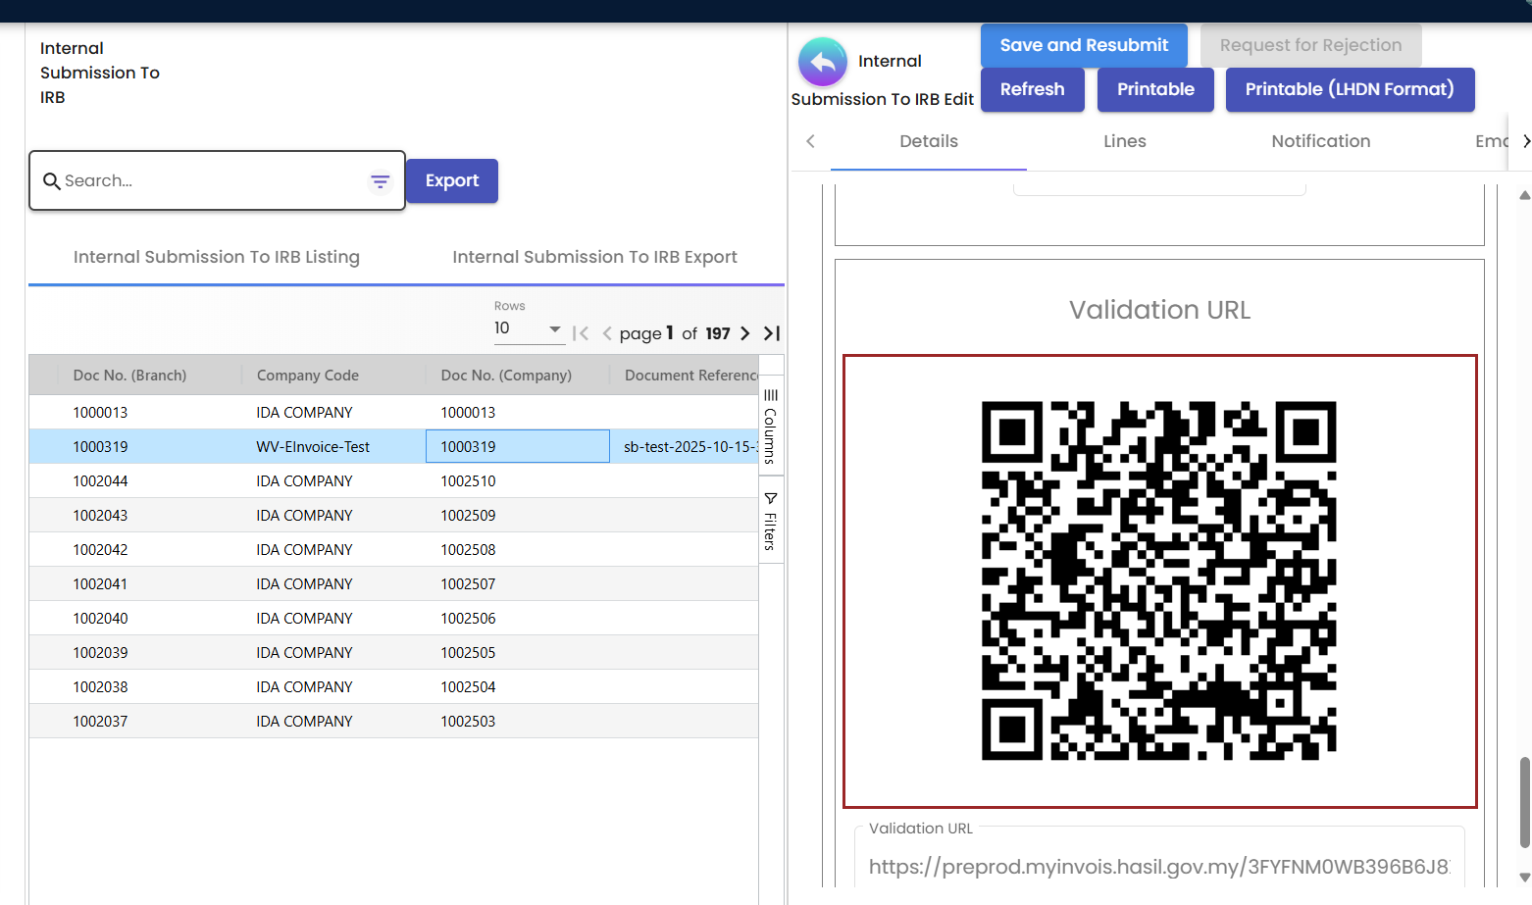The image size is (1532, 905).
Task: Go to first page using the skip-back icon
Action: coord(581,333)
